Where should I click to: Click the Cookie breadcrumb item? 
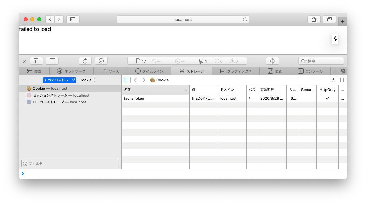click(x=159, y=80)
